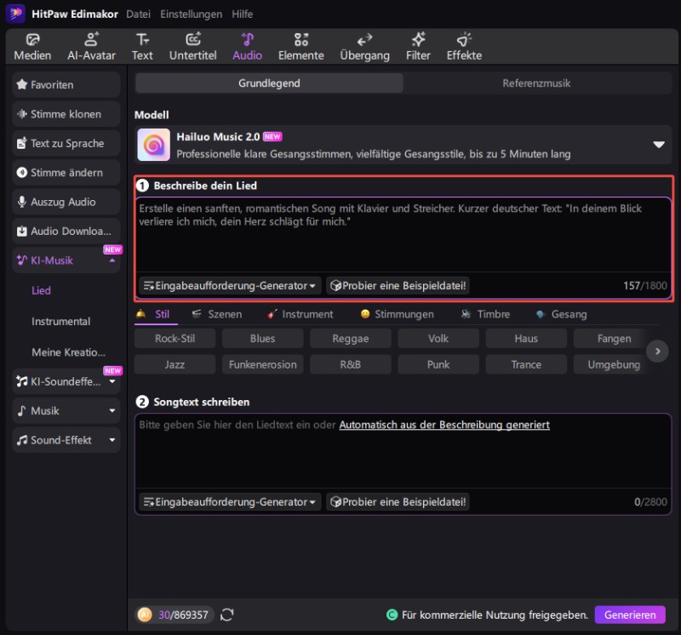Toggle the Jazz style tag
681x635 pixels.
point(175,364)
